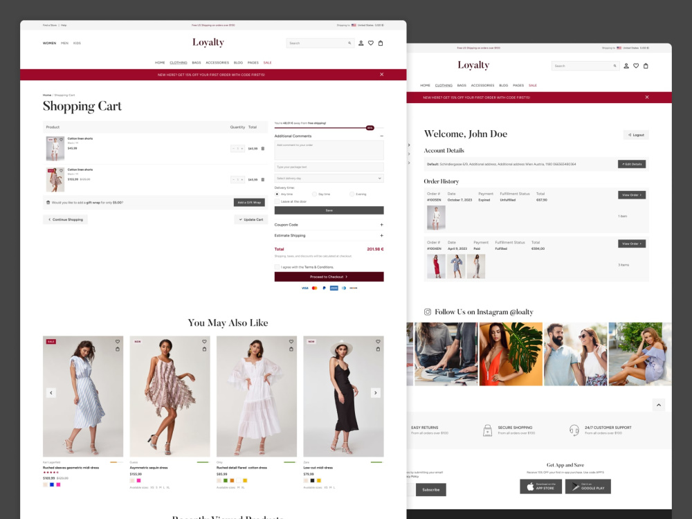
Task: Click search magnifier on the Welcome John Doe page
Action: click(614, 66)
